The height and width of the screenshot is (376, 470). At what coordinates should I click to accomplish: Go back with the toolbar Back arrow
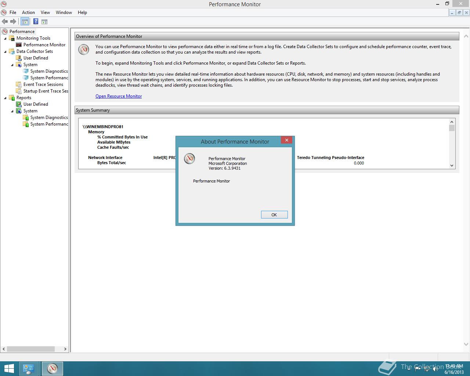point(5,22)
